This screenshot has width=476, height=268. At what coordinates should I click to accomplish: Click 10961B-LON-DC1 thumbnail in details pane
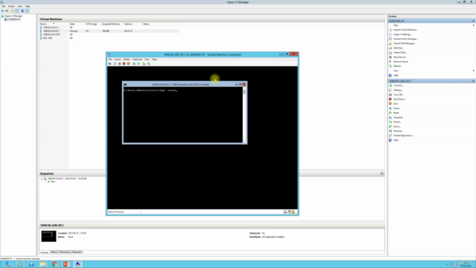coord(48,236)
